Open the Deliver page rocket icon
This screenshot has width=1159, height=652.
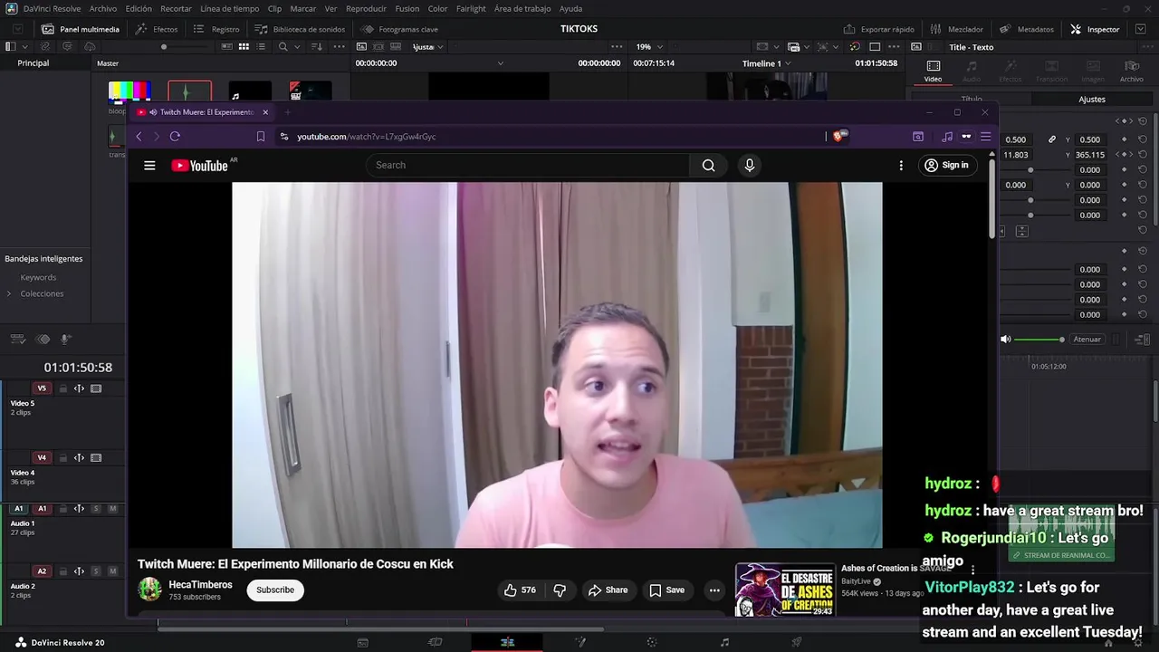pos(797,642)
